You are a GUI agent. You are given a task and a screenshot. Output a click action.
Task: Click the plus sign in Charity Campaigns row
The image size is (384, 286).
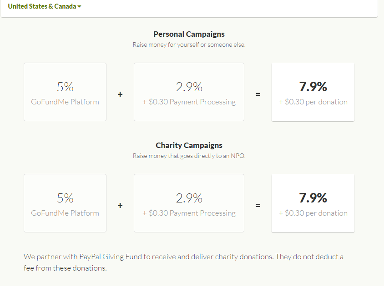pyautogui.click(x=120, y=206)
